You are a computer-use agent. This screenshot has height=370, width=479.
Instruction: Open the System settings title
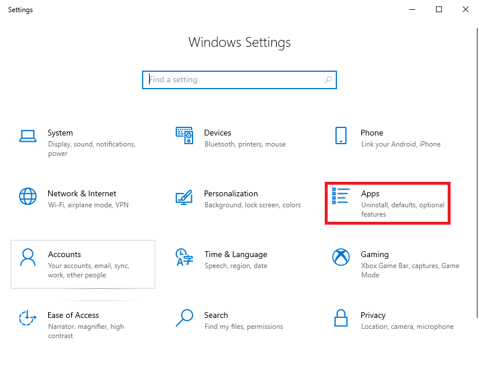point(60,133)
